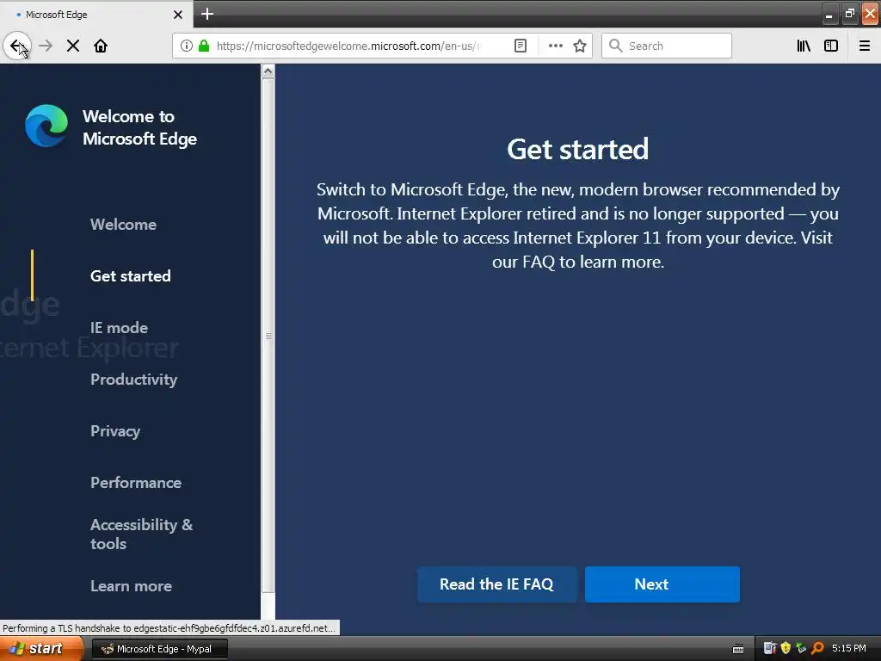This screenshot has height=661, width=881.
Task: Open the Windows start menu
Action: pyautogui.click(x=41, y=649)
